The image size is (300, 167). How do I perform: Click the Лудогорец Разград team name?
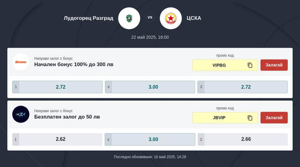89,18
